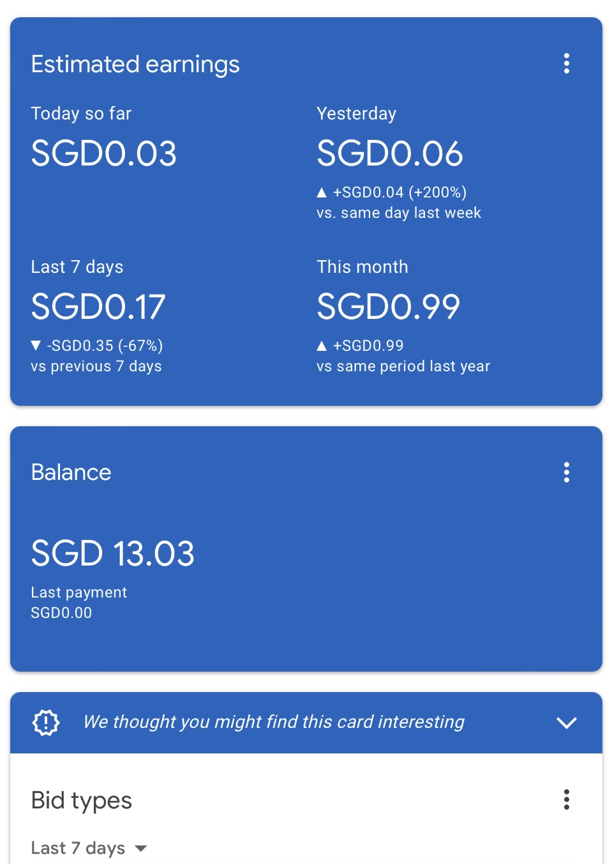Click 'vs same period last year' comparison text
Screen dimensions: 612x864
pos(403,366)
